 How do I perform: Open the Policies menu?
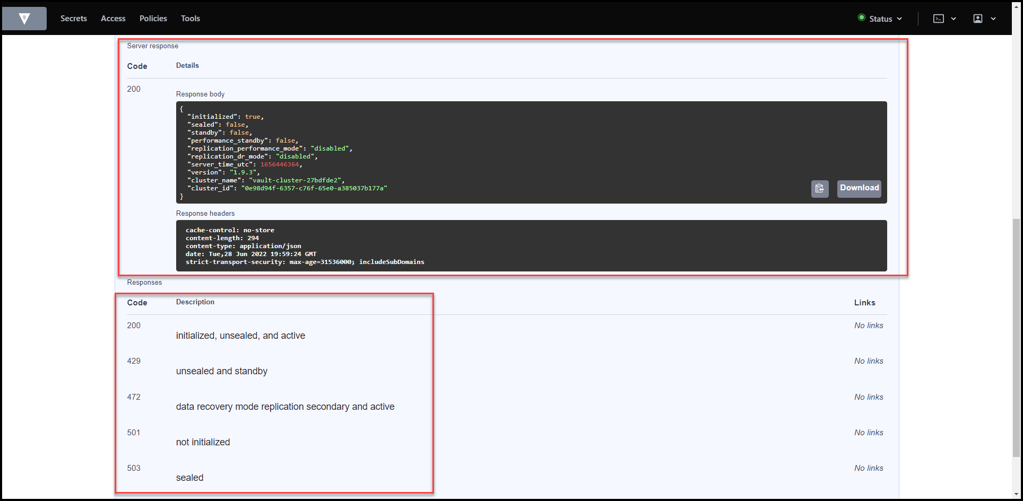(x=153, y=18)
